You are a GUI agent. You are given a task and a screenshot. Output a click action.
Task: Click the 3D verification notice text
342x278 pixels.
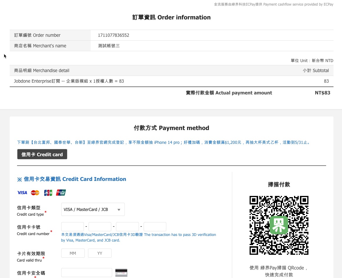[x=139, y=237]
